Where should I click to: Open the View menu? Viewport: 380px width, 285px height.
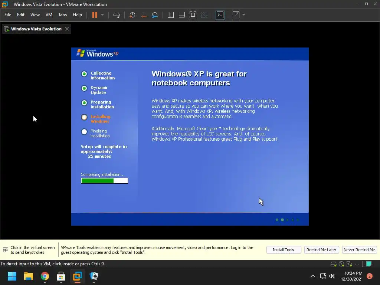click(35, 15)
